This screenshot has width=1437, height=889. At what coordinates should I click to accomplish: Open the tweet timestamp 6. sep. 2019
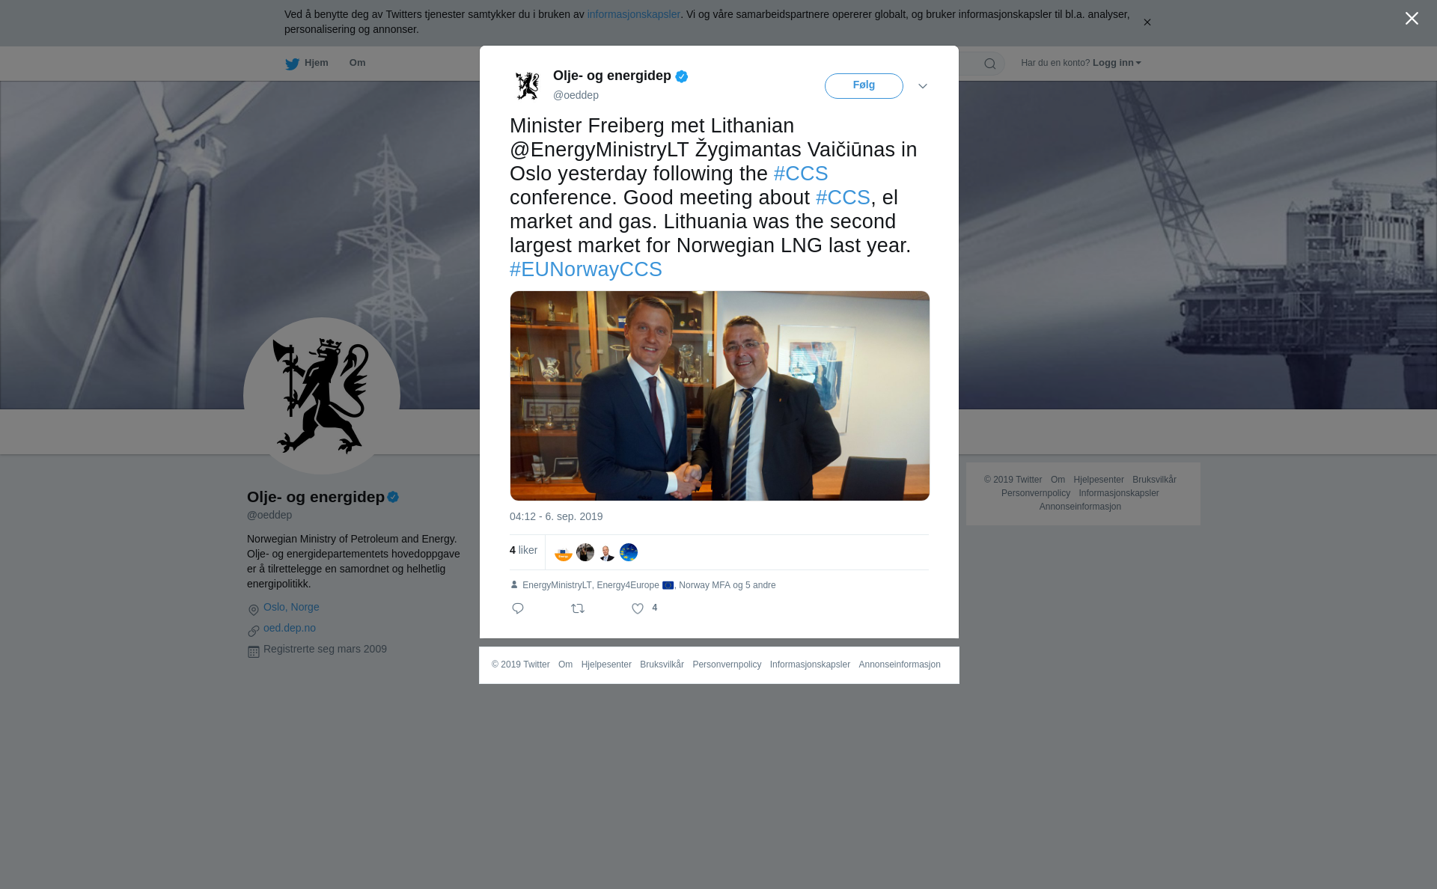[556, 516]
